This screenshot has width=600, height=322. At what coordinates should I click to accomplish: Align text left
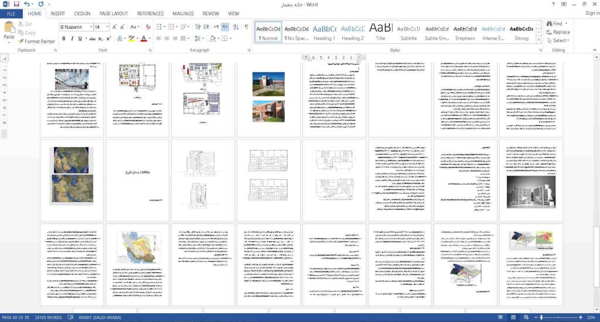(x=158, y=38)
